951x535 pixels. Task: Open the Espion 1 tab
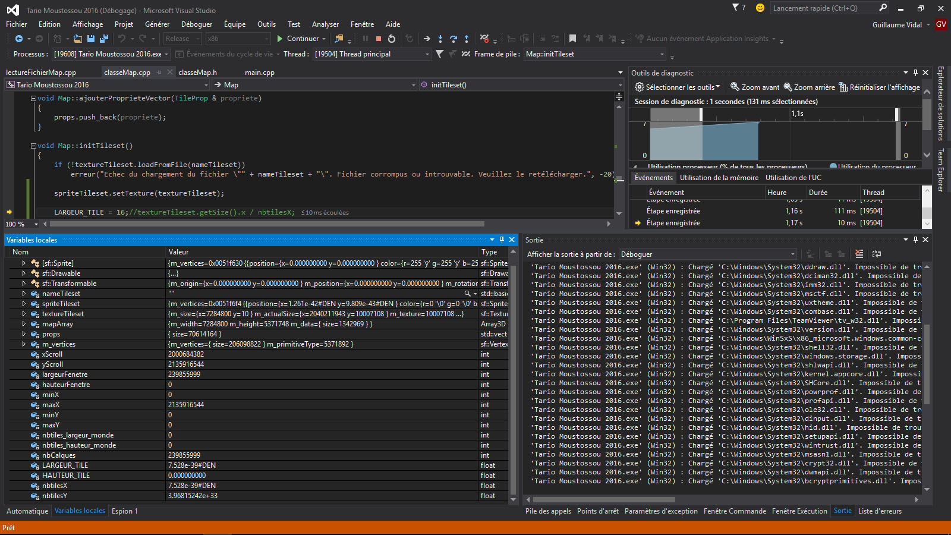click(x=124, y=511)
